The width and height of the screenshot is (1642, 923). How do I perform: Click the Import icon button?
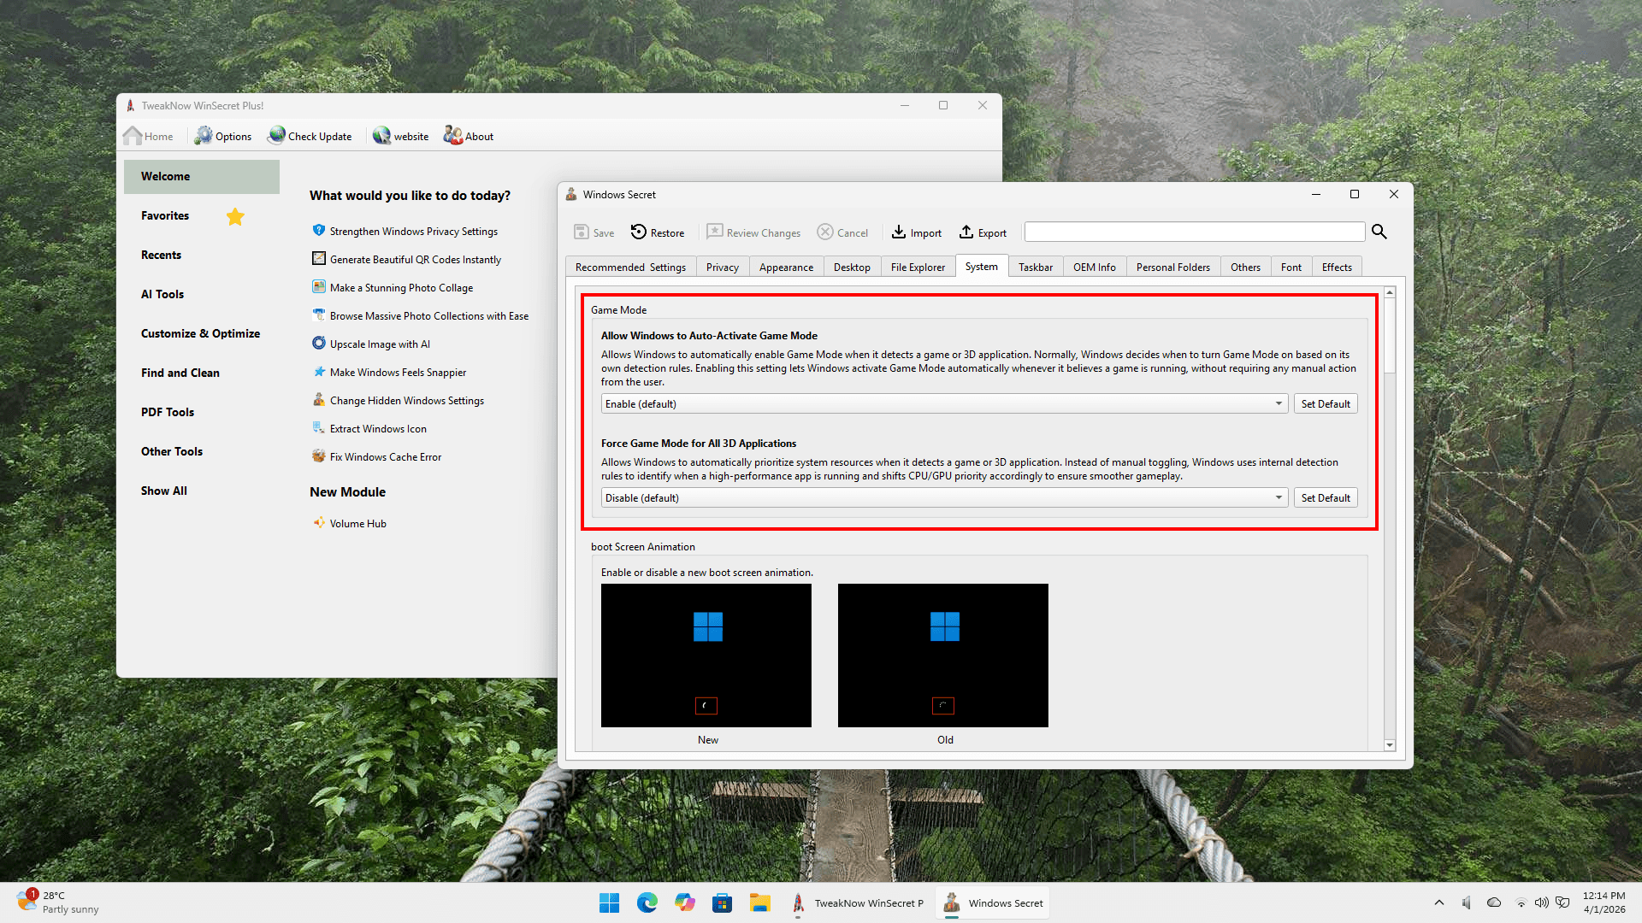pyautogui.click(x=899, y=232)
